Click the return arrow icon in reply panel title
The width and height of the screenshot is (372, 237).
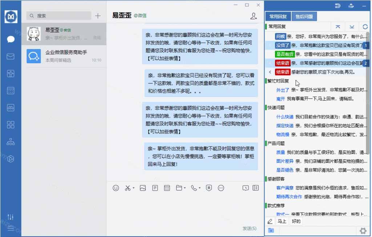click(x=337, y=6)
